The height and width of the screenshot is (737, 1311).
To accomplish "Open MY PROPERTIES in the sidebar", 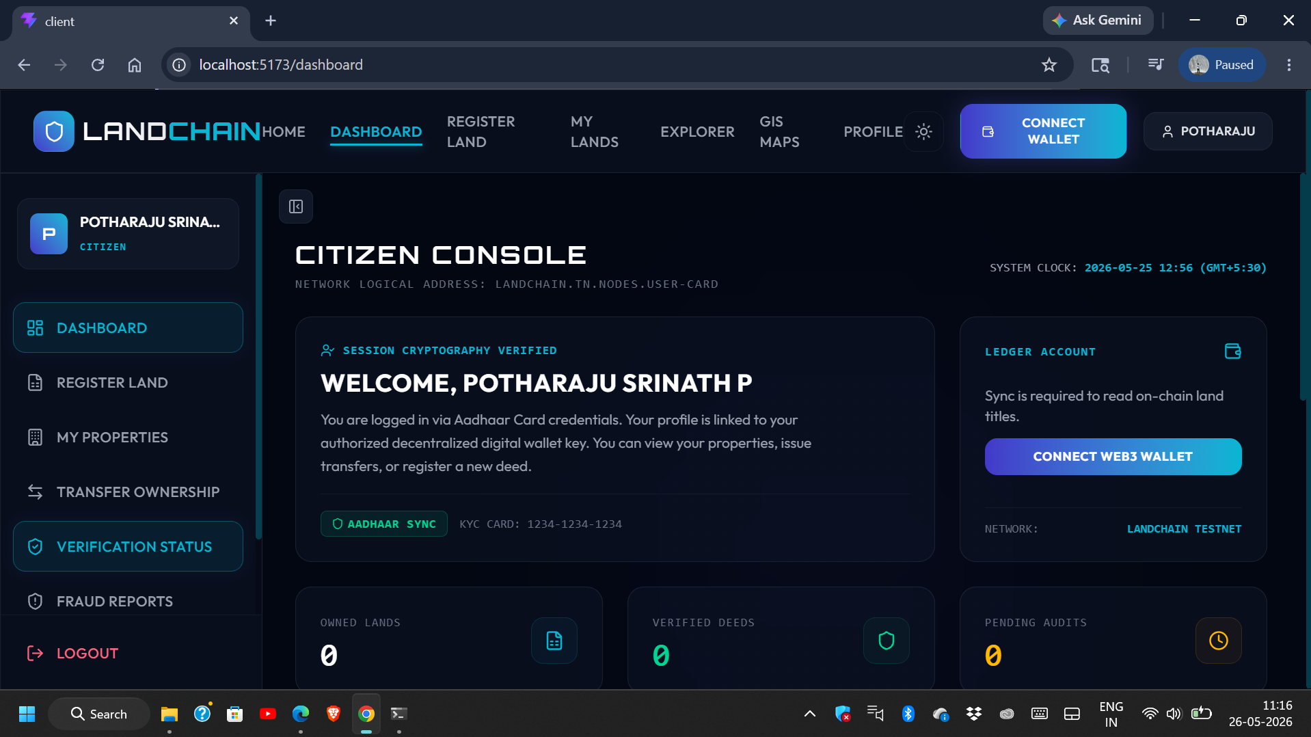I will pyautogui.click(x=128, y=437).
